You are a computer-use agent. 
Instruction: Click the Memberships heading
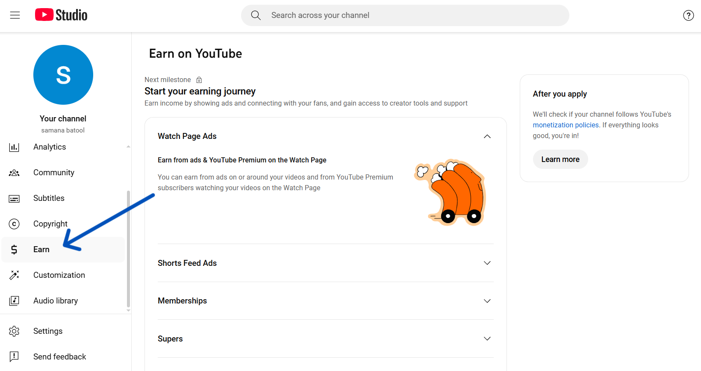pos(182,301)
